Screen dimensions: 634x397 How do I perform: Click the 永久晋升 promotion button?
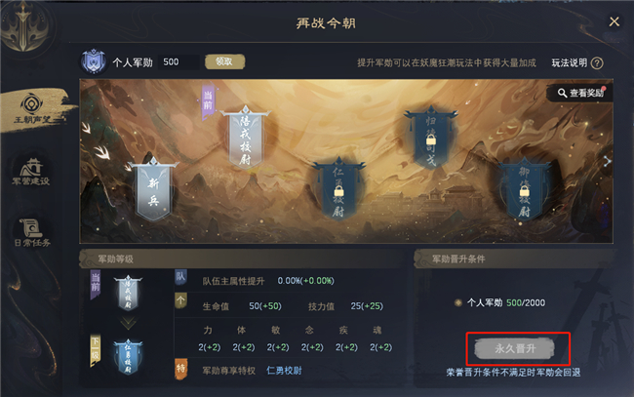coord(515,349)
